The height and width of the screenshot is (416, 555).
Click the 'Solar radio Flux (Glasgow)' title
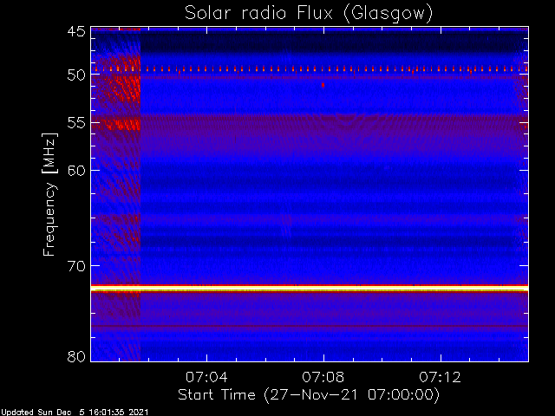pos(309,14)
